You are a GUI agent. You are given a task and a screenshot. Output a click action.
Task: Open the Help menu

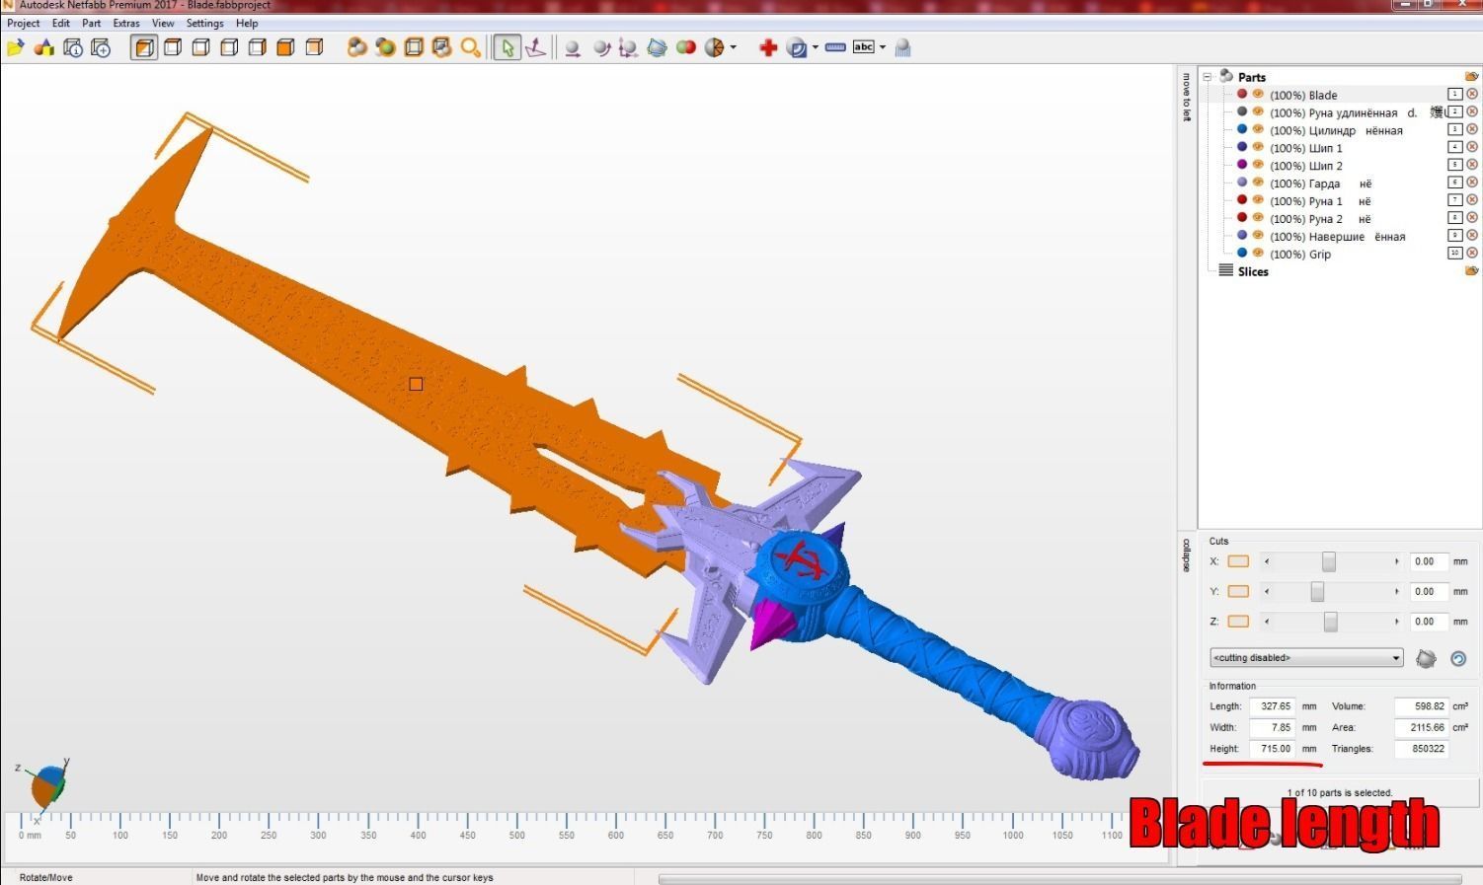(x=247, y=23)
